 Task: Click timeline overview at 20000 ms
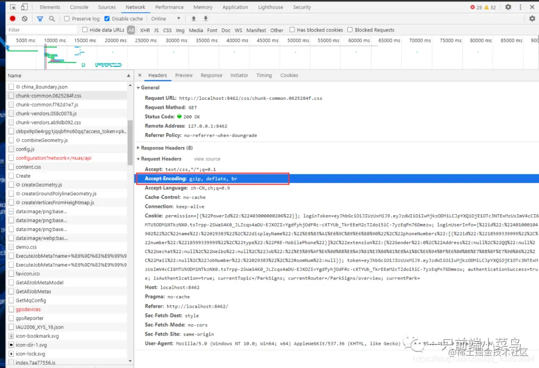[115, 40]
